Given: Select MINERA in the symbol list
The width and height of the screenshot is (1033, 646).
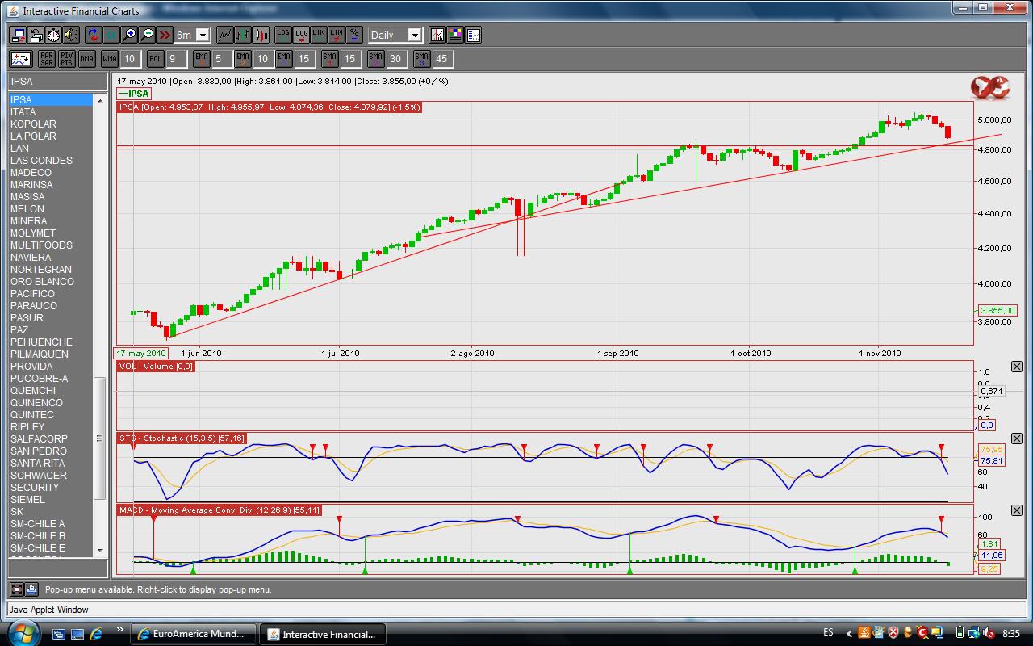Looking at the screenshot, I should (x=52, y=221).
